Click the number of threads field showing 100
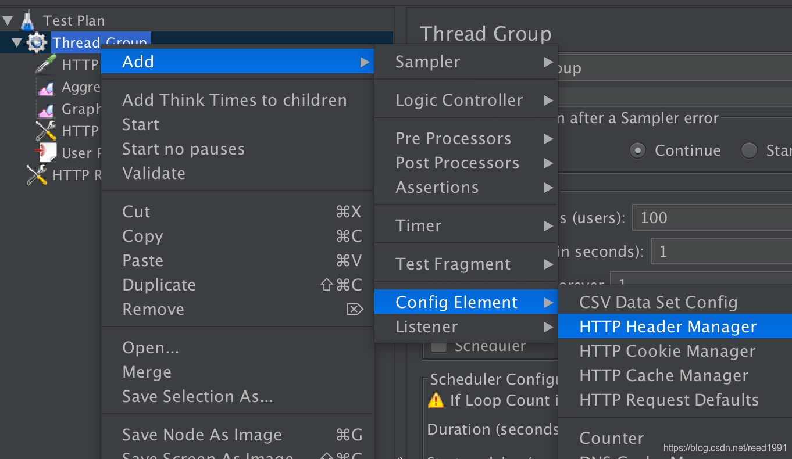The image size is (792, 459). tap(712, 218)
